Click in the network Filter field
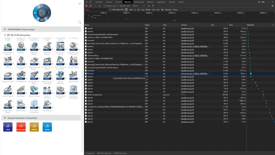This screenshot has width=275, height=155. pyautogui.click(x=96, y=10)
